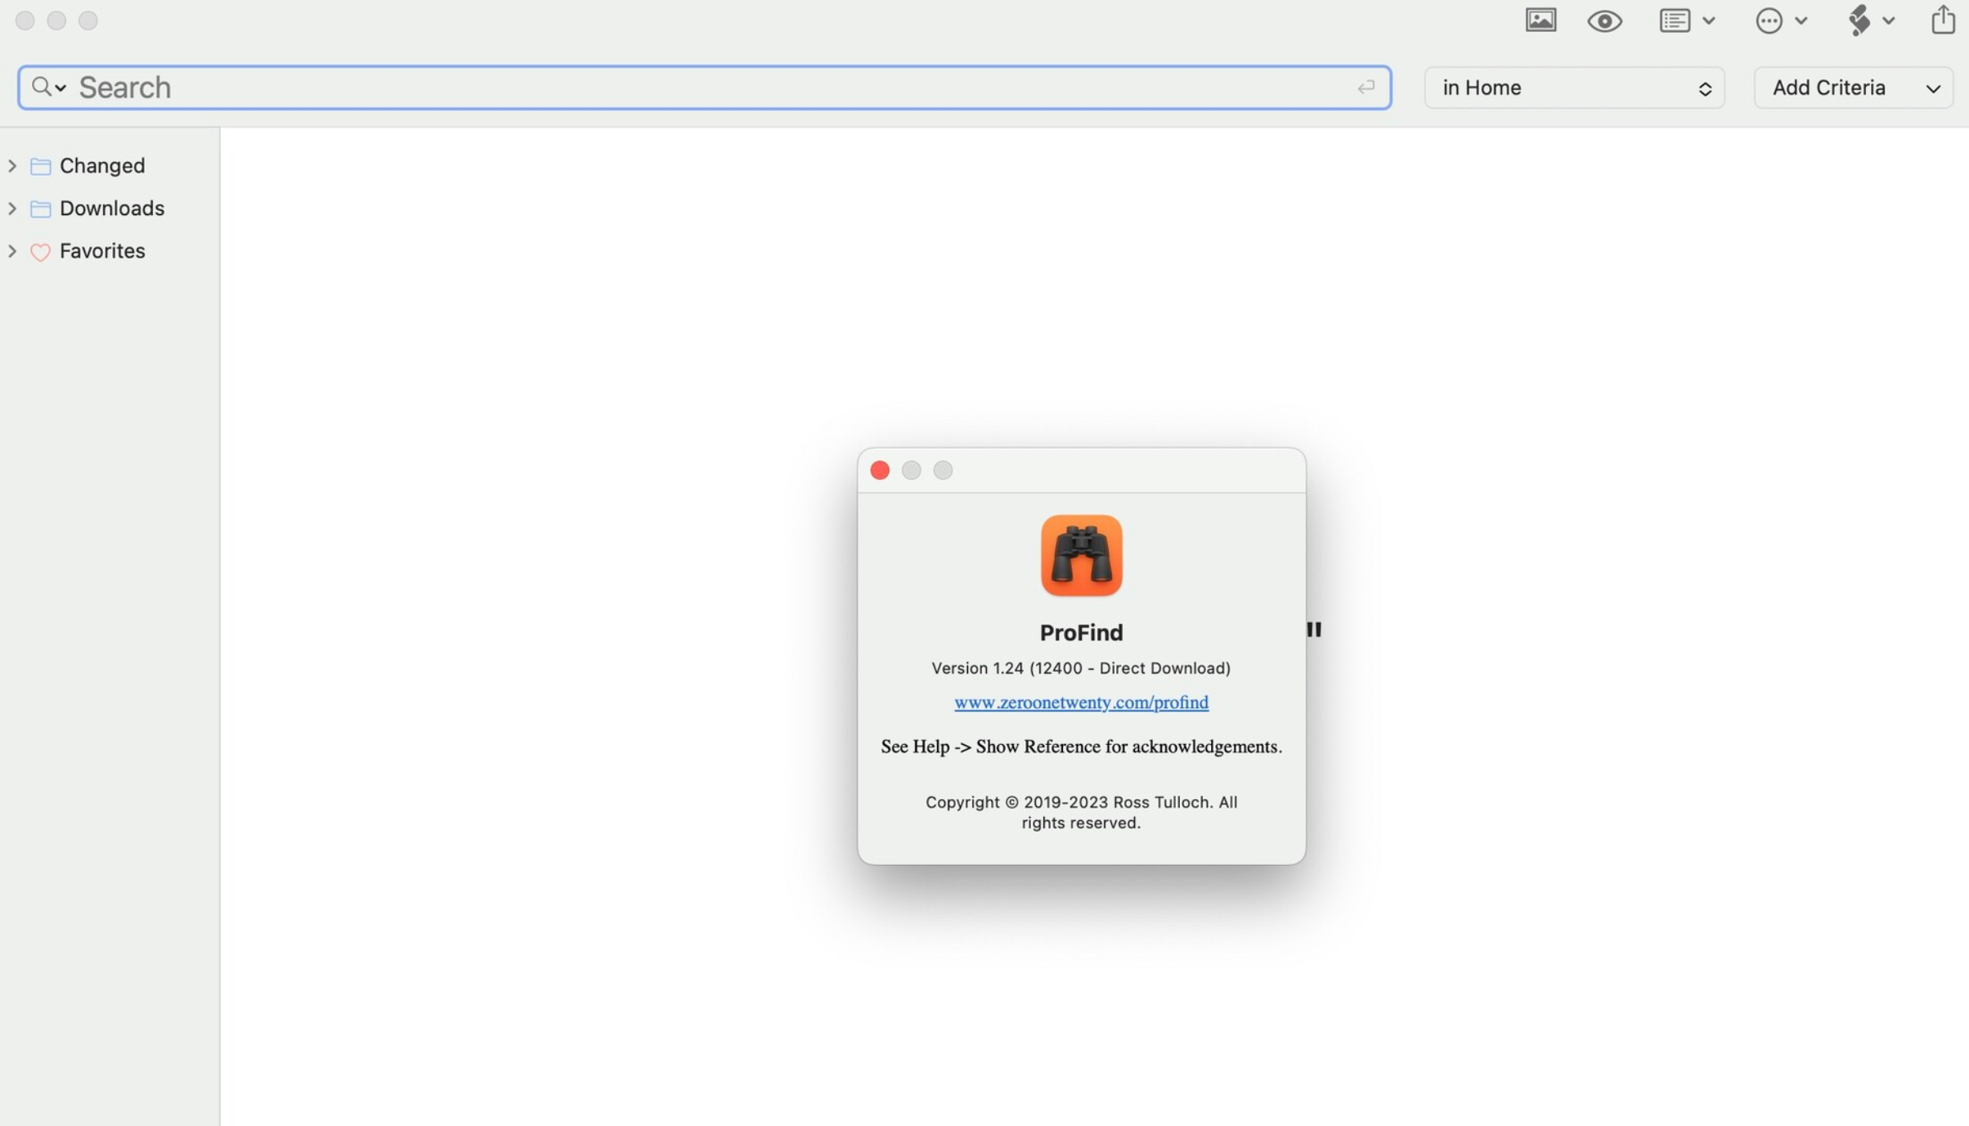Open the Add Criteria dropdown

pyautogui.click(x=1853, y=87)
